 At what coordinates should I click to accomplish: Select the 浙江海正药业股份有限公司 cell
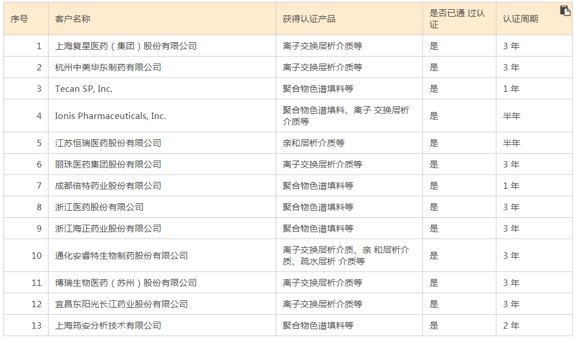pyautogui.click(x=108, y=229)
